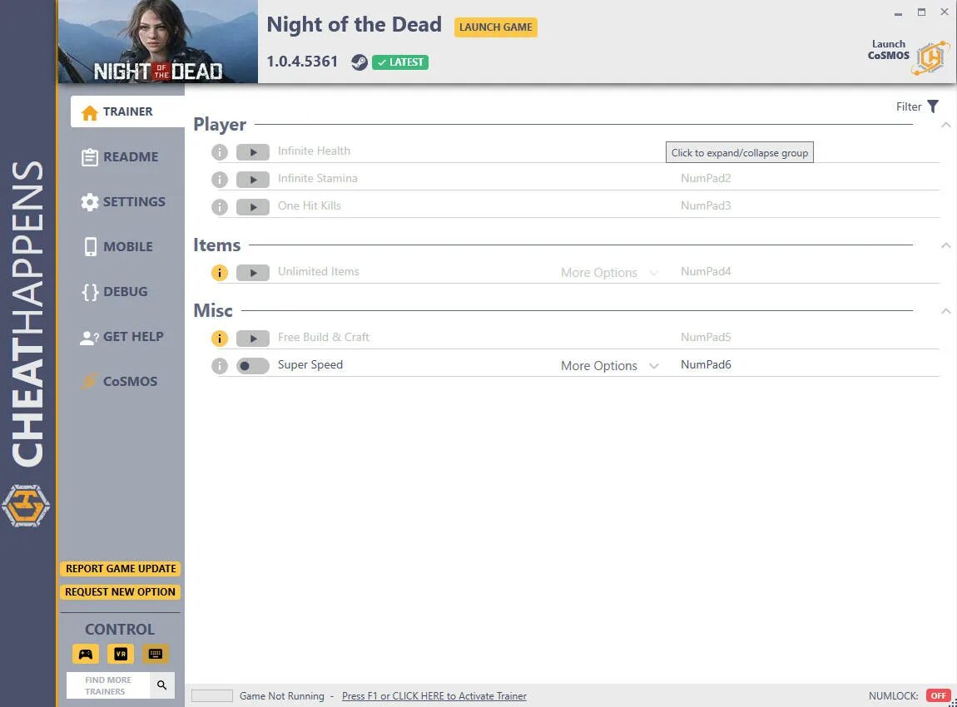The width and height of the screenshot is (957, 707).
Task: Click the NumPad5 hotkey for Free Build
Action: click(x=706, y=337)
